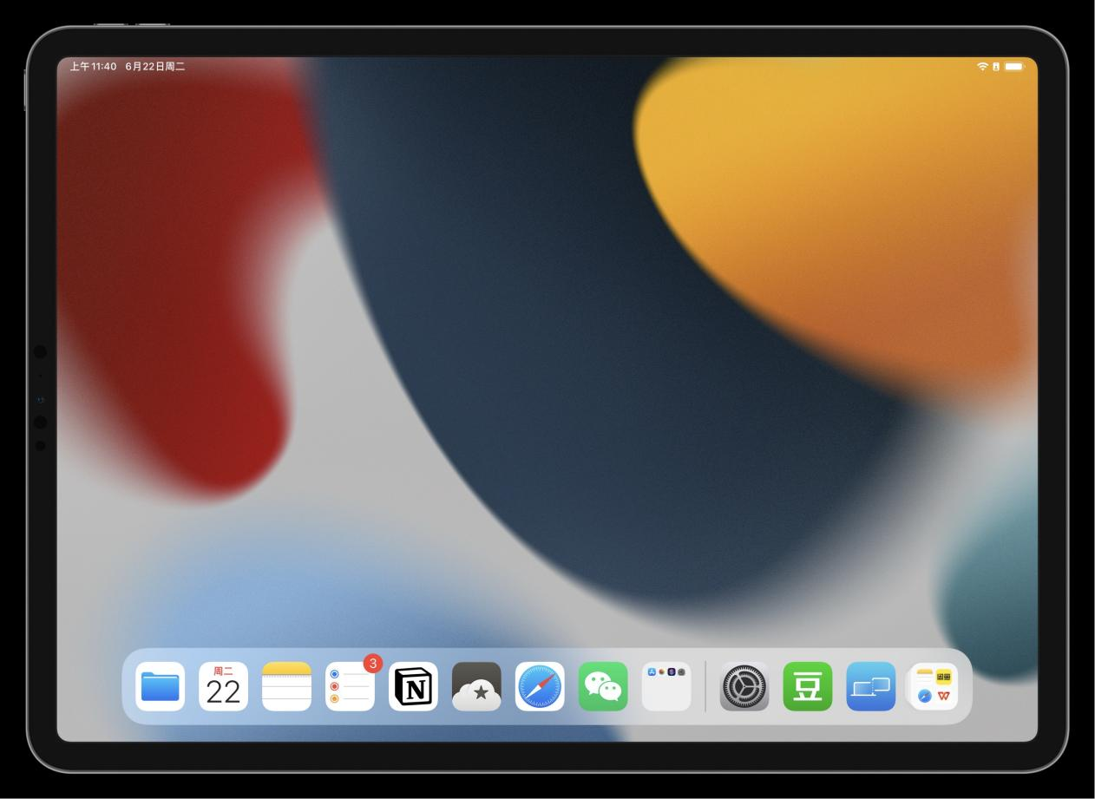Viewport: 1095px width, 799px height.
Task: Open the Calendar app showing 22
Action: (223, 686)
